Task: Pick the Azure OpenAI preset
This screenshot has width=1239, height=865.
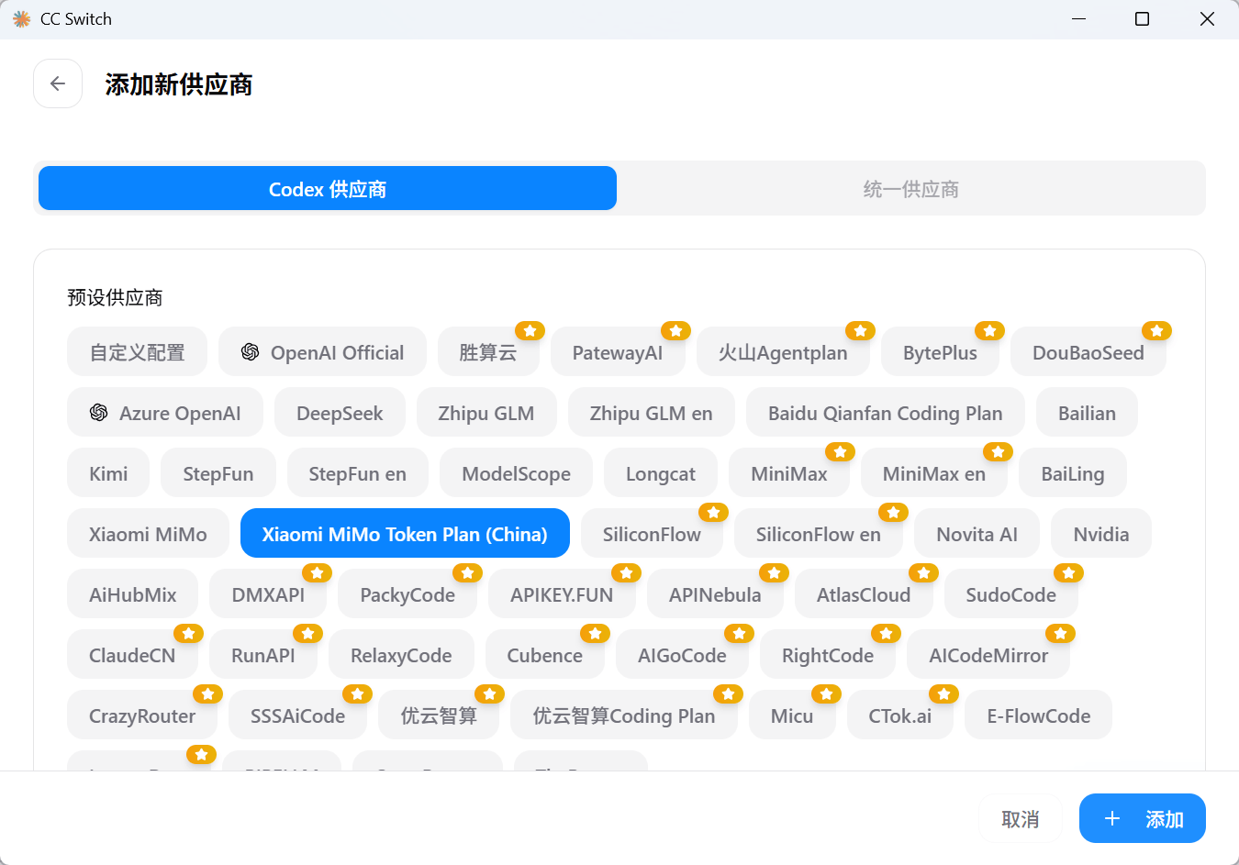Action: tap(165, 413)
